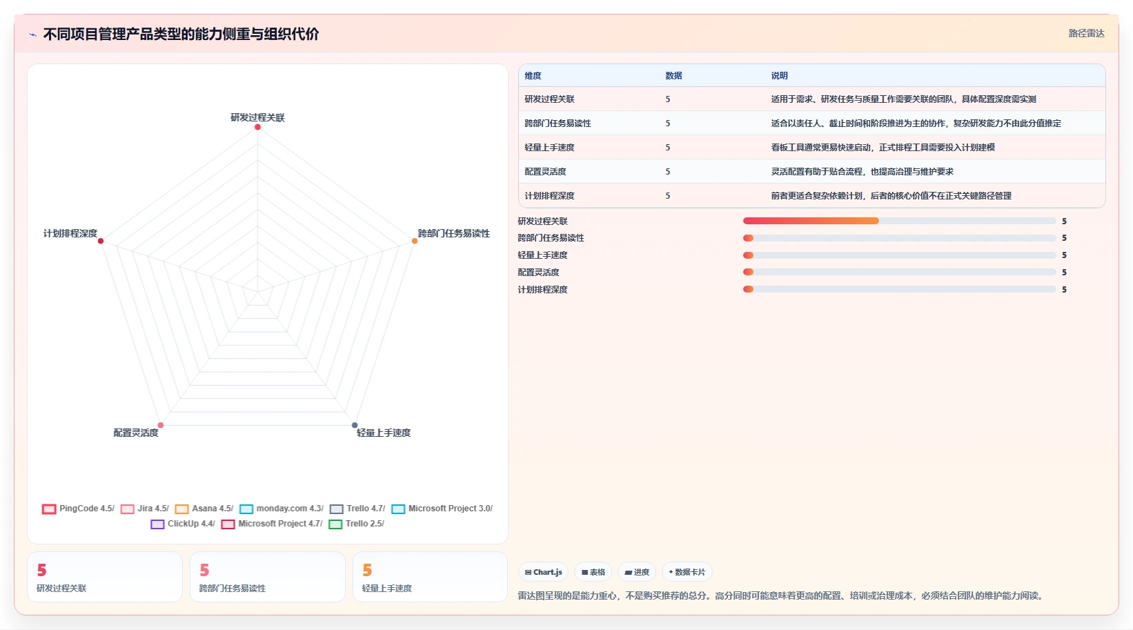Click the 说明 table column header
The width and height of the screenshot is (1133, 630).
click(779, 76)
